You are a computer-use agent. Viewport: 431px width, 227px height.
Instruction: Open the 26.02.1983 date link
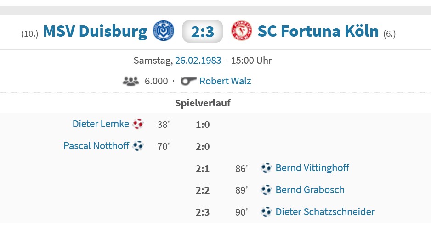tap(198, 61)
